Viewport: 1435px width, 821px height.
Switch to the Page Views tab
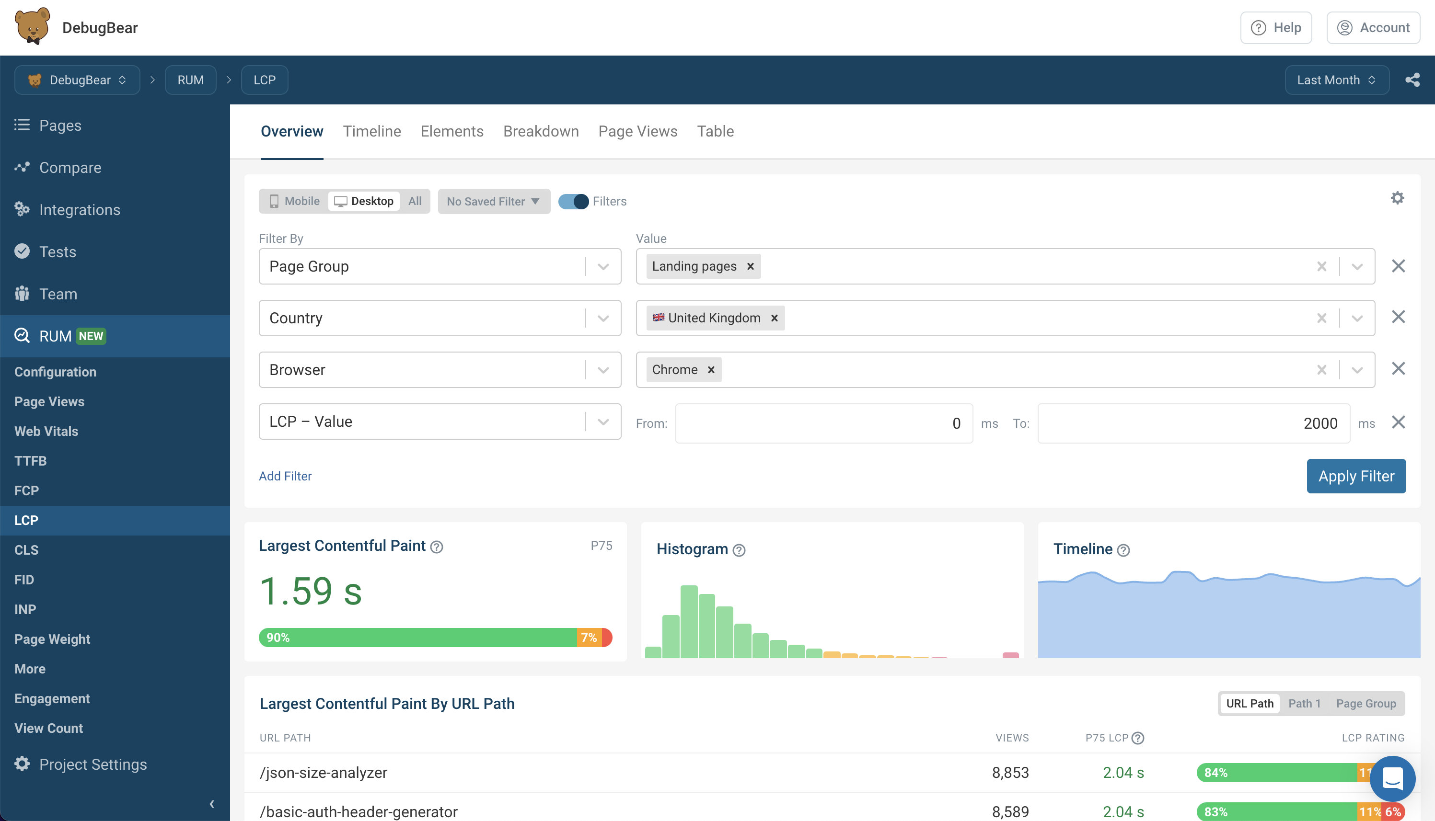point(637,131)
